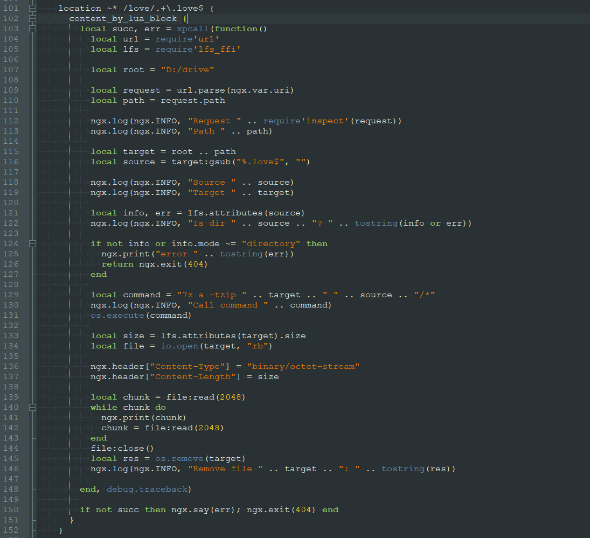Click ngx.print(chunk) on line 141

tap(144, 418)
